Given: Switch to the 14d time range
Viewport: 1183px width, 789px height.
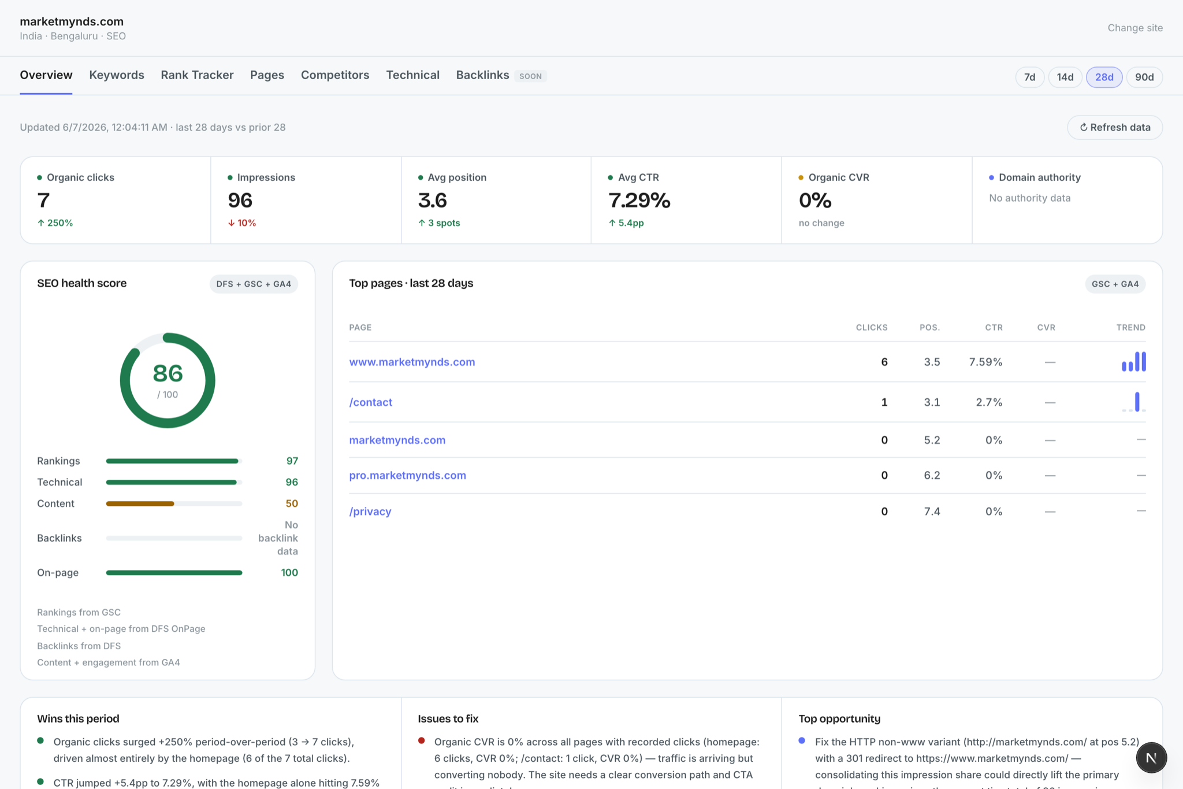Looking at the screenshot, I should click(x=1065, y=77).
